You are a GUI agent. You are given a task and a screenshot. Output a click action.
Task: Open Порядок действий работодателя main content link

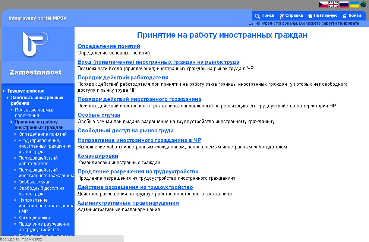[123, 78]
